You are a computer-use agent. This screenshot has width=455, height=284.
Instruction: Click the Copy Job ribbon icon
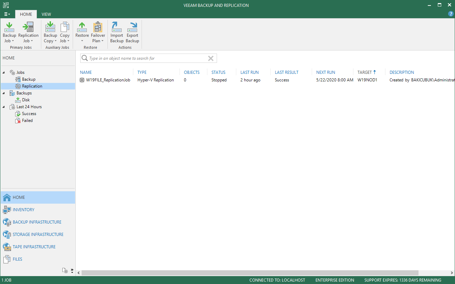pos(65,27)
